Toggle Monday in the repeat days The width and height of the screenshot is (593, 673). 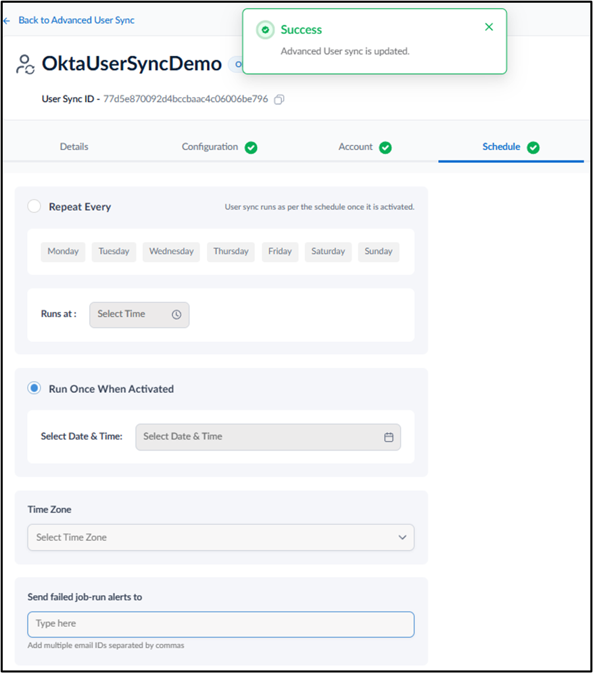[63, 252]
